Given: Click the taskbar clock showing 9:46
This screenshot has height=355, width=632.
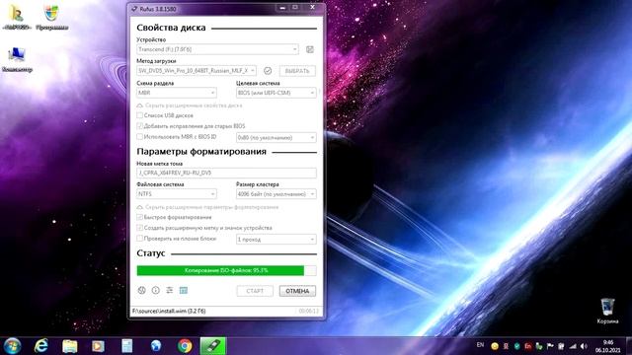Looking at the screenshot, I should [608, 346].
